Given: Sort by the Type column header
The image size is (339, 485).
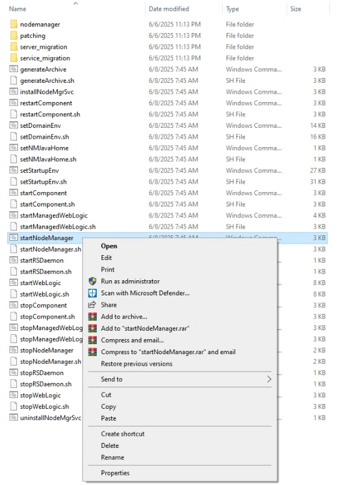Looking at the screenshot, I should click(x=233, y=9).
